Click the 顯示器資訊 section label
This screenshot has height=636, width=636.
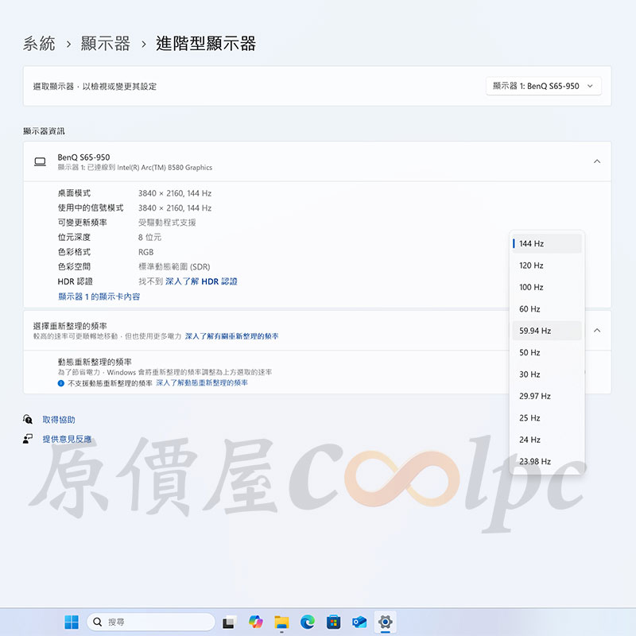[44, 131]
